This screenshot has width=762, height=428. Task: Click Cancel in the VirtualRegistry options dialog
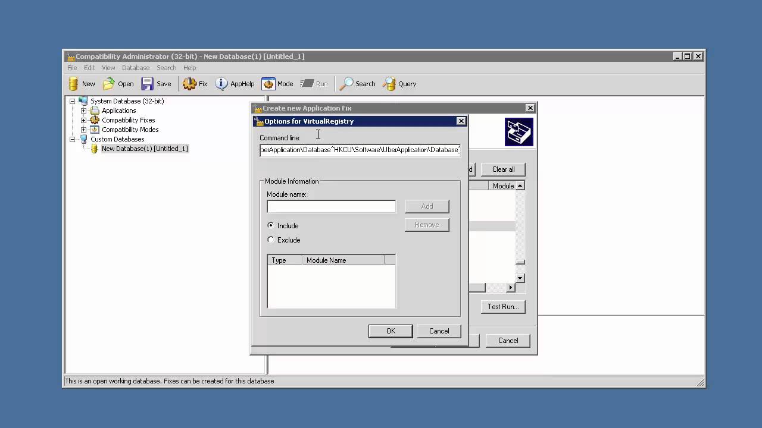point(439,331)
